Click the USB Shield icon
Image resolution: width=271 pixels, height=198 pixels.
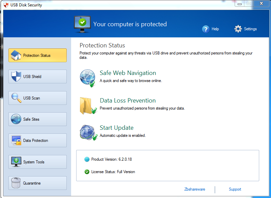coord(16,76)
